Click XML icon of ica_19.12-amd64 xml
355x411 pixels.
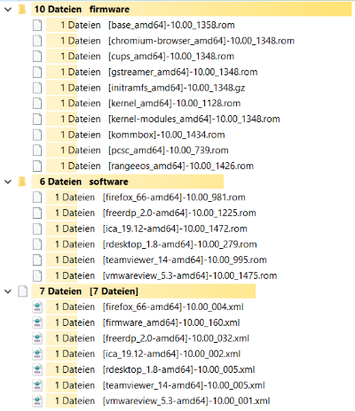[37, 354]
